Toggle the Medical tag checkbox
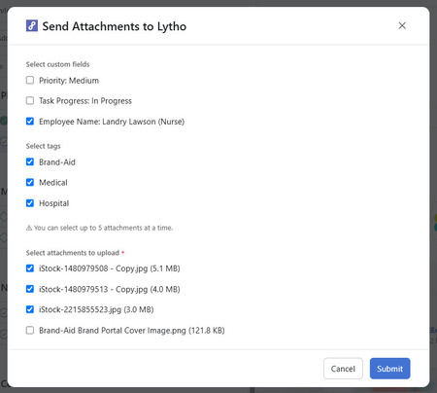The image size is (437, 393). pyautogui.click(x=30, y=182)
